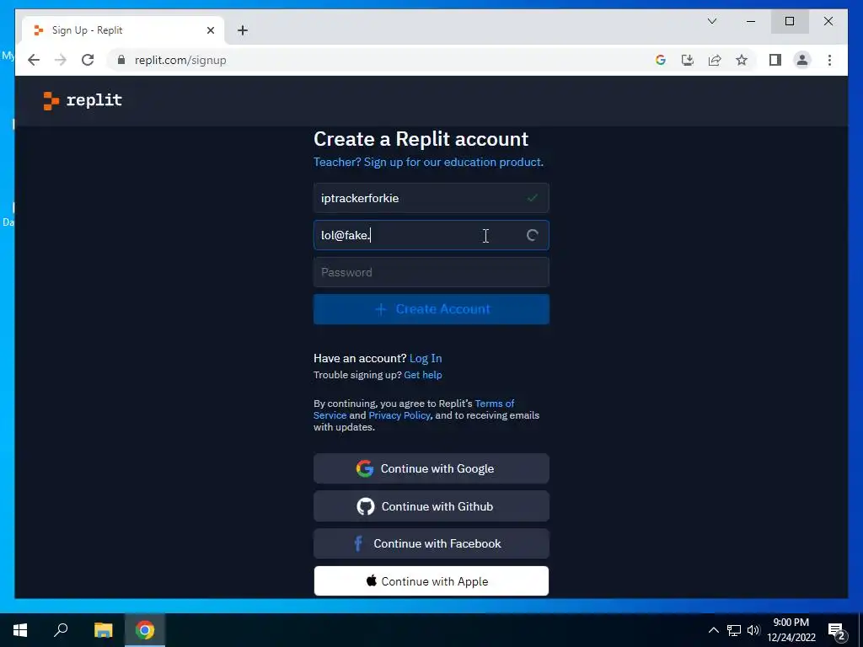863x647 pixels.
Task: Open the taskbar clock 9:00 PM
Action: coord(791,630)
